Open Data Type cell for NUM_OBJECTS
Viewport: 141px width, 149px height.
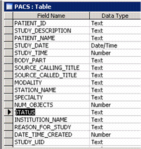[115, 105]
